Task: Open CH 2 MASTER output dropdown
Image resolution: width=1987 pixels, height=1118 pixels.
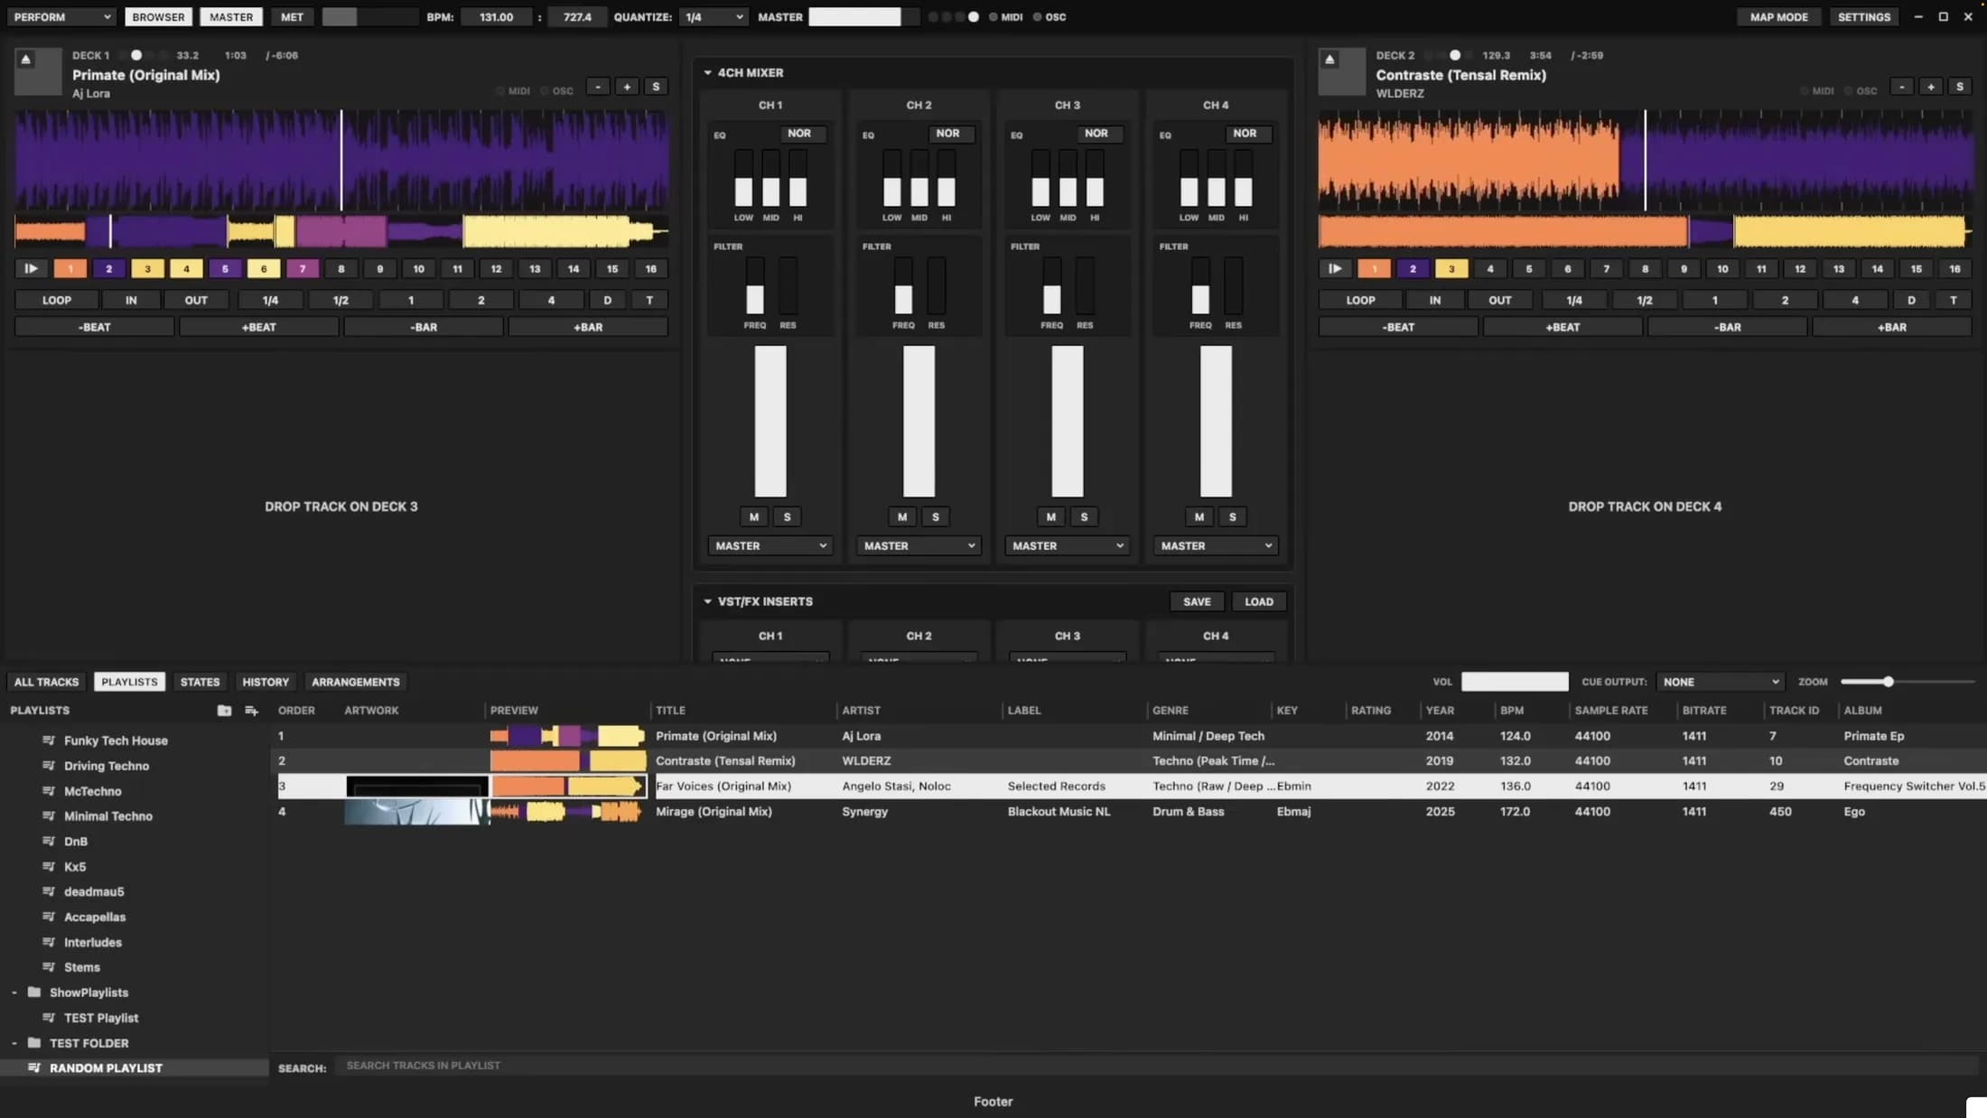Action: click(919, 545)
